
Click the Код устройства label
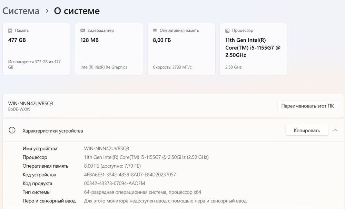point(39,175)
